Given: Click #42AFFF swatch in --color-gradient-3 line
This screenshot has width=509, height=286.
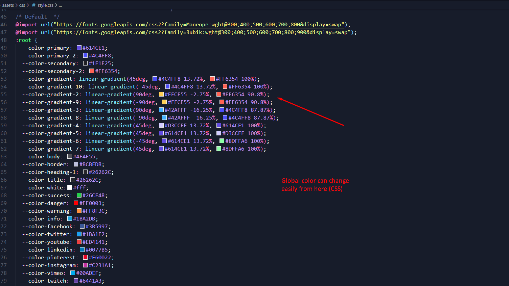Looking at the screenshot, I should click(x=161, y=110).
